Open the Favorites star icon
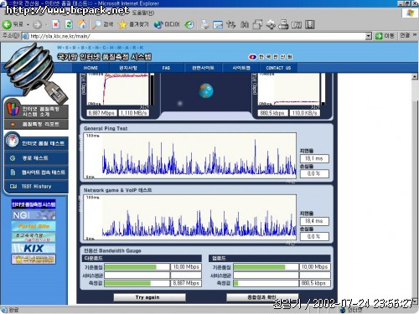 pos(122,24)
